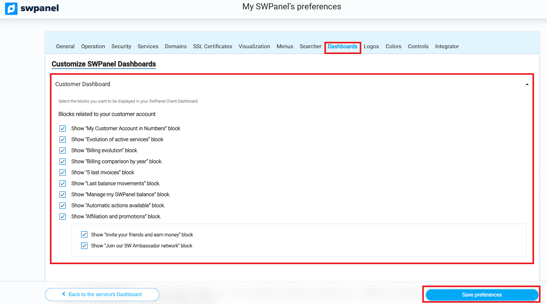Screen dimensions: 547x304
Task: Click the Save preferences button
Action: tap(481, 295)
